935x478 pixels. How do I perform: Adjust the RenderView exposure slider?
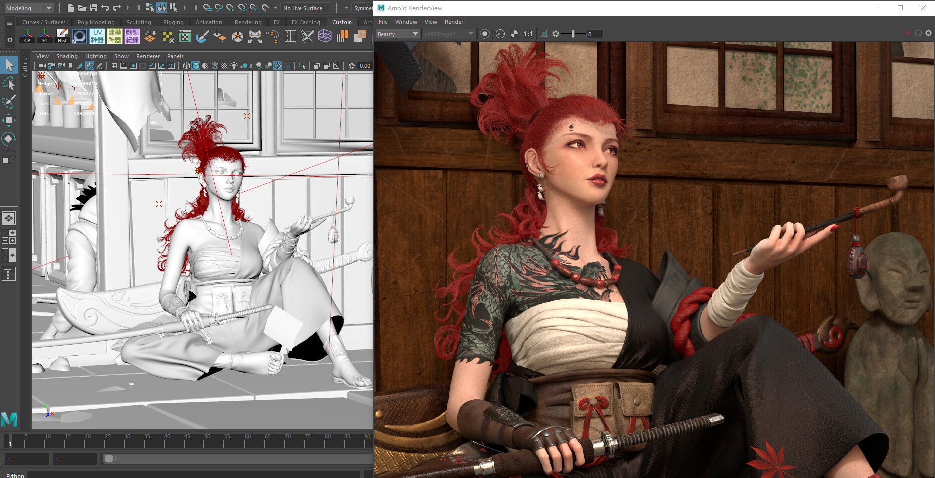point(573,34)
